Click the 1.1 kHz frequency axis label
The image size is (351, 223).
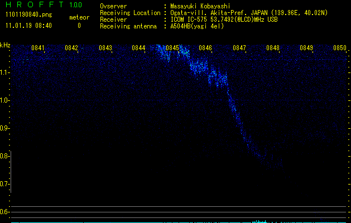coord(4,72)
